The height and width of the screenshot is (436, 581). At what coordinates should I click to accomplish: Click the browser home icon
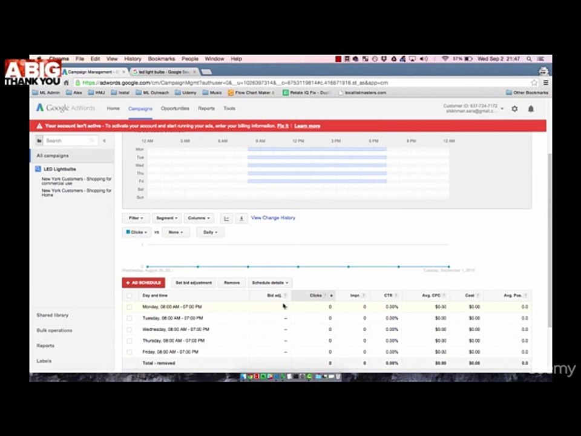click(x=66, y=83)
